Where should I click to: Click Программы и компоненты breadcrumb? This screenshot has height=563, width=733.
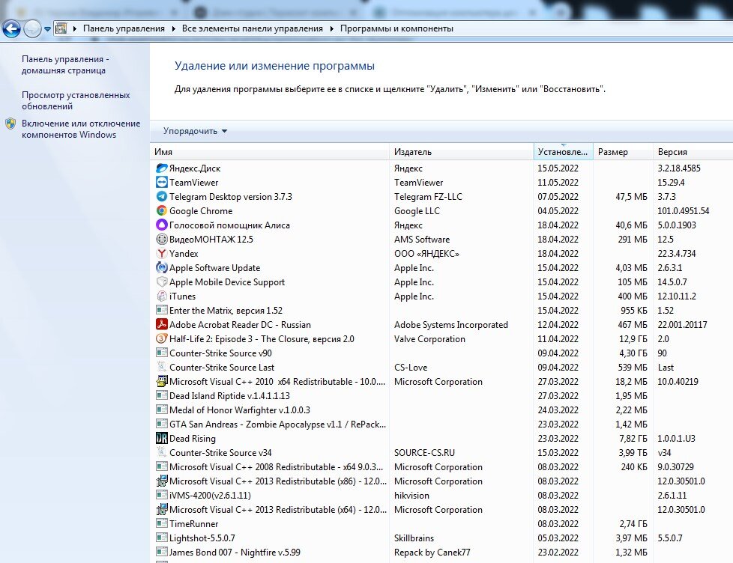[396, 28]
